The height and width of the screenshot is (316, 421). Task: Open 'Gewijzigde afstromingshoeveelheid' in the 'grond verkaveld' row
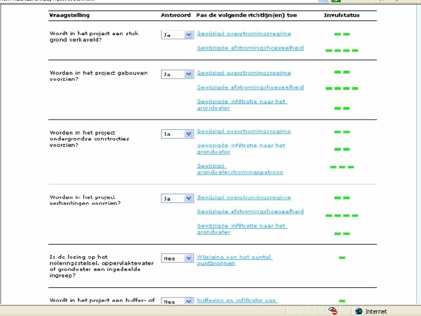pos(250,48)
